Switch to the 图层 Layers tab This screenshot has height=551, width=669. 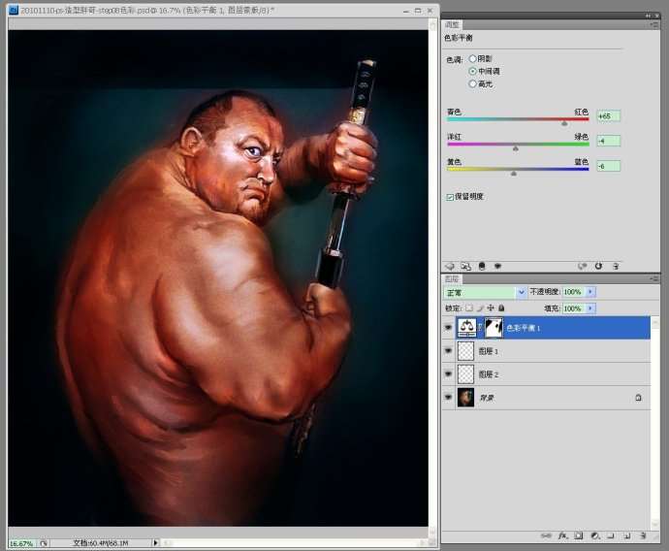[x=452, y=279]
